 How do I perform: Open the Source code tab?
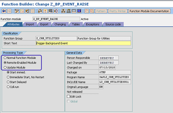[x=113, y=25]
